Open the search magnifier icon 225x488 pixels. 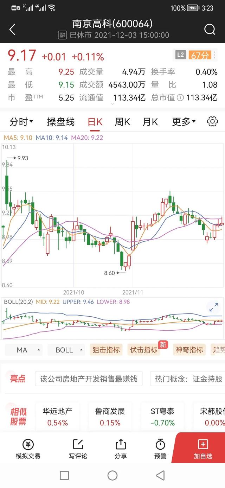pyautogui.click(x=210, y=30)
